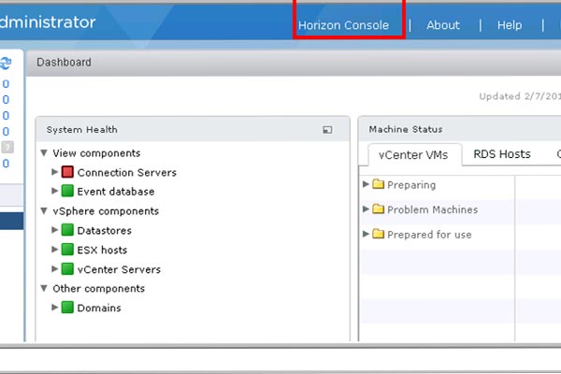The width and height of the screenshot is (561, 374).
Task: Collapse the View components group
Action: click(x=44, y=152)
